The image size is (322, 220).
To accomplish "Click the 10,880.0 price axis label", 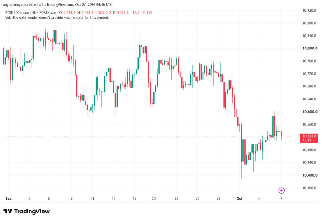I will [309, 23].
